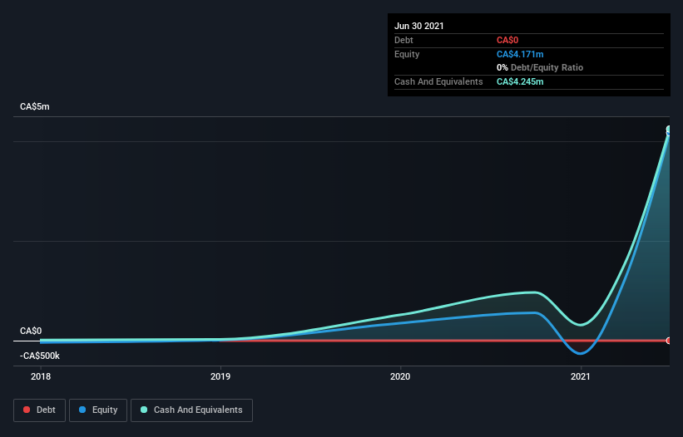Click the CA$4.171m equity value in the tooltip

520,54
